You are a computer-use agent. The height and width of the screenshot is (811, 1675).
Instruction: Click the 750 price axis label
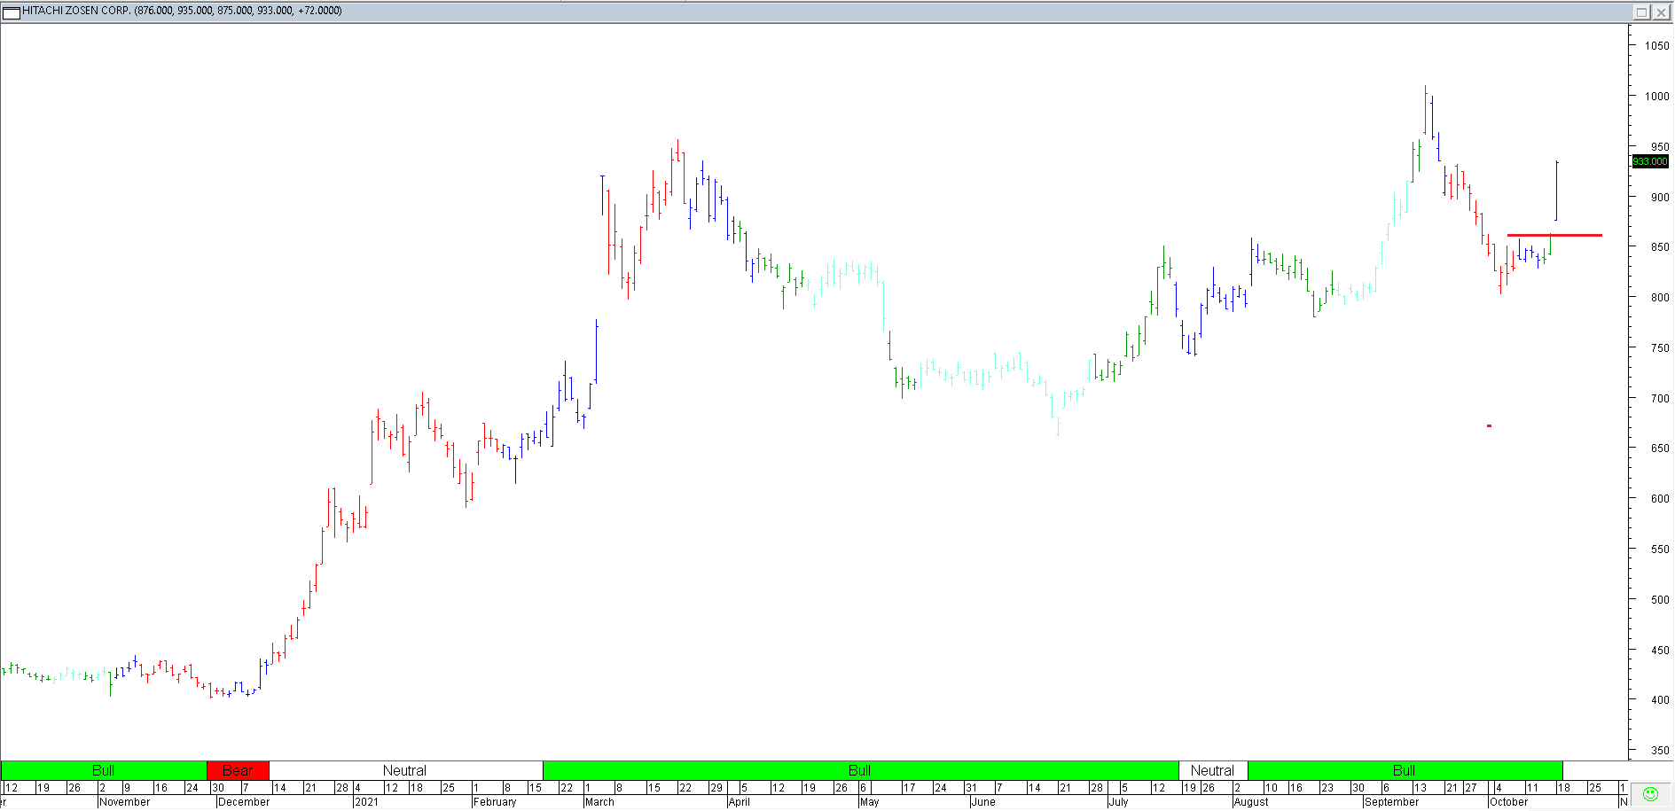point(1660,348)
